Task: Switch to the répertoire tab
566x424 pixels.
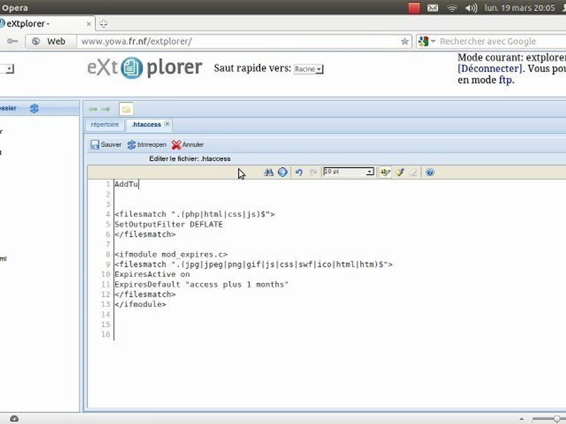Action: pyautogui.click(x=105, y=124)
